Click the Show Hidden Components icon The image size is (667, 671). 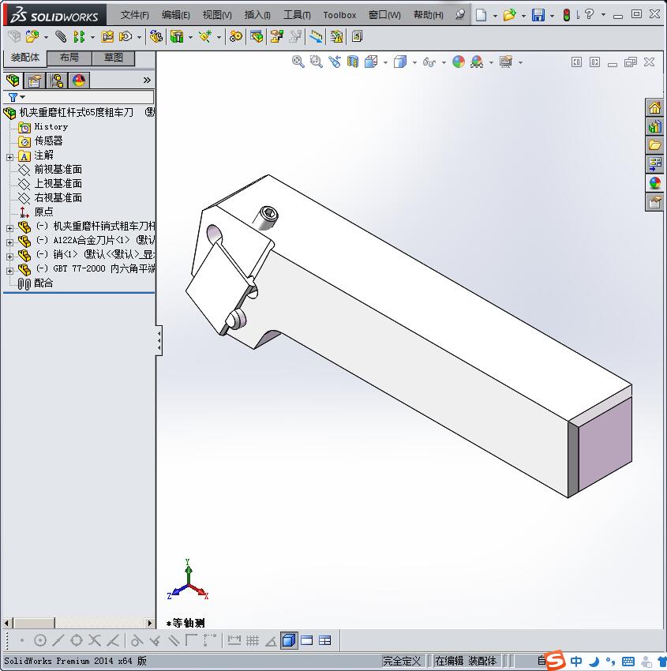[x=156, y=37]
